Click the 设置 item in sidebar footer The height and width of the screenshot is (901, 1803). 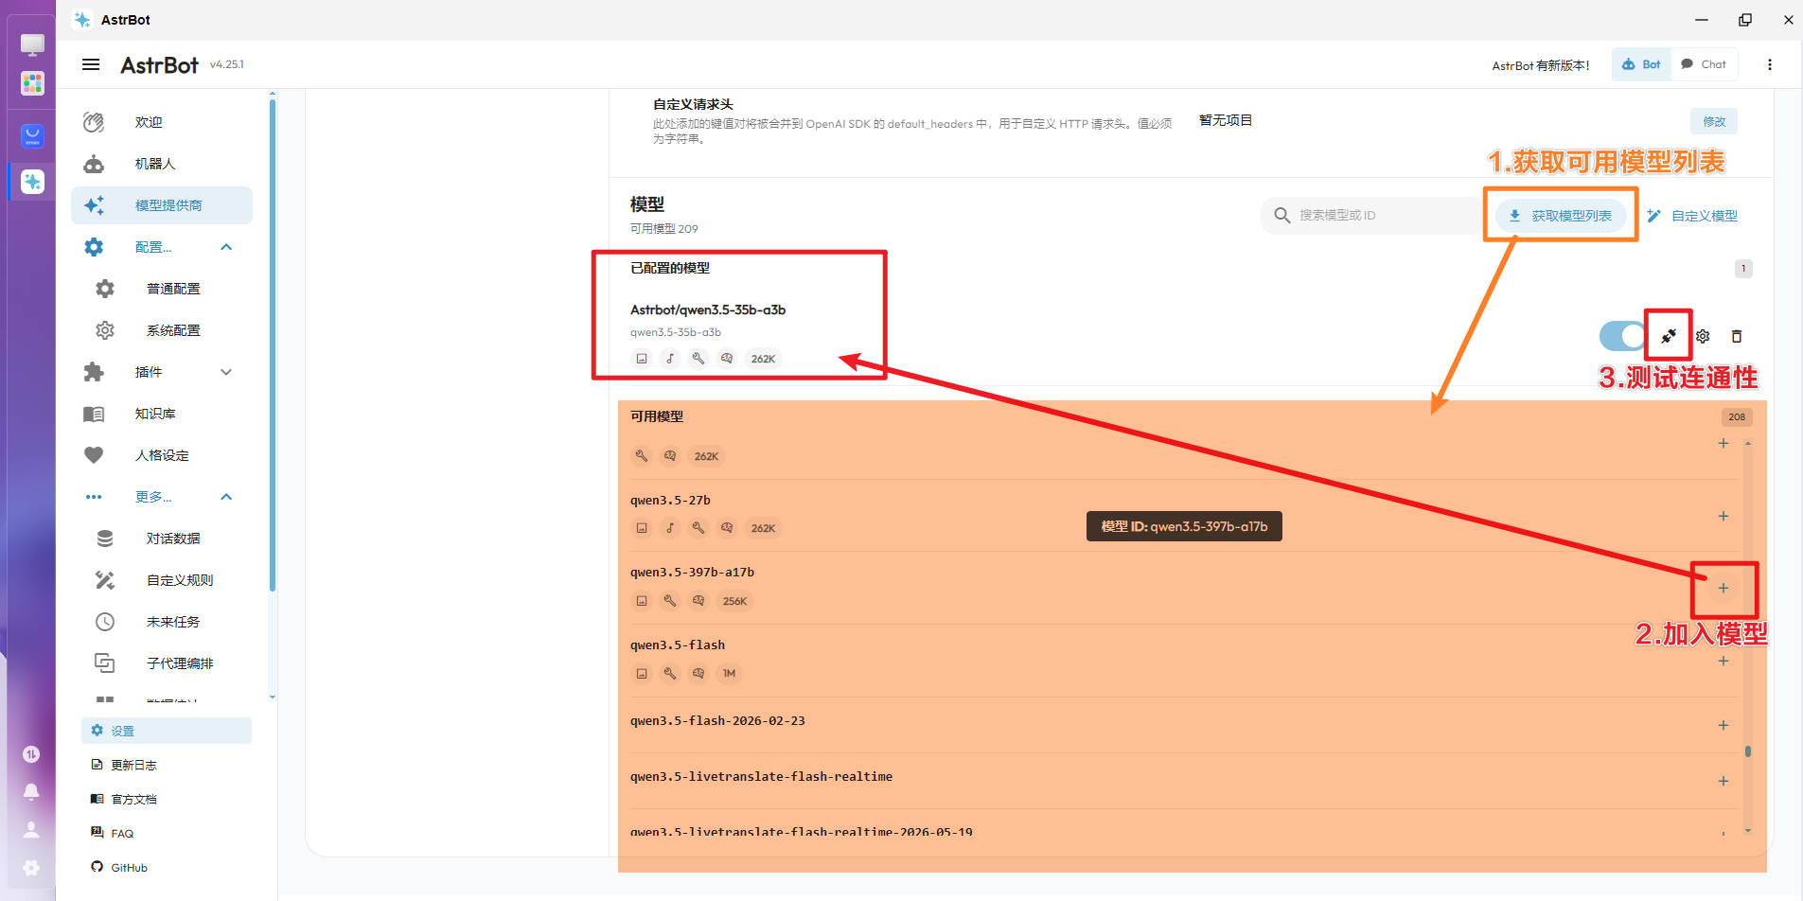(x=167, y=731)
